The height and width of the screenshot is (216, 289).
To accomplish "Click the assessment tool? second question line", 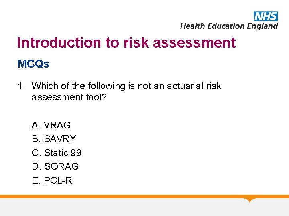I will (69, 97).
